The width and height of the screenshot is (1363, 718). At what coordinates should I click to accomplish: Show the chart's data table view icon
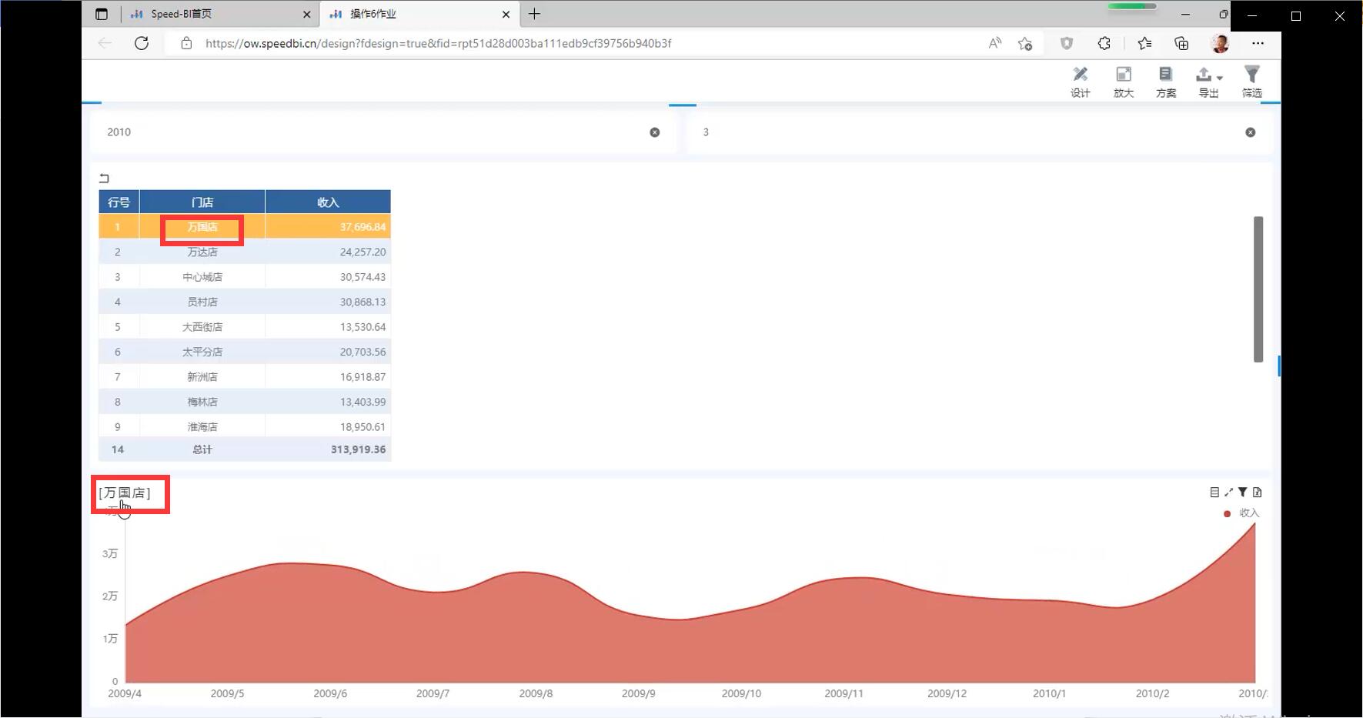pyautogui.click(x=1214, y=493)
